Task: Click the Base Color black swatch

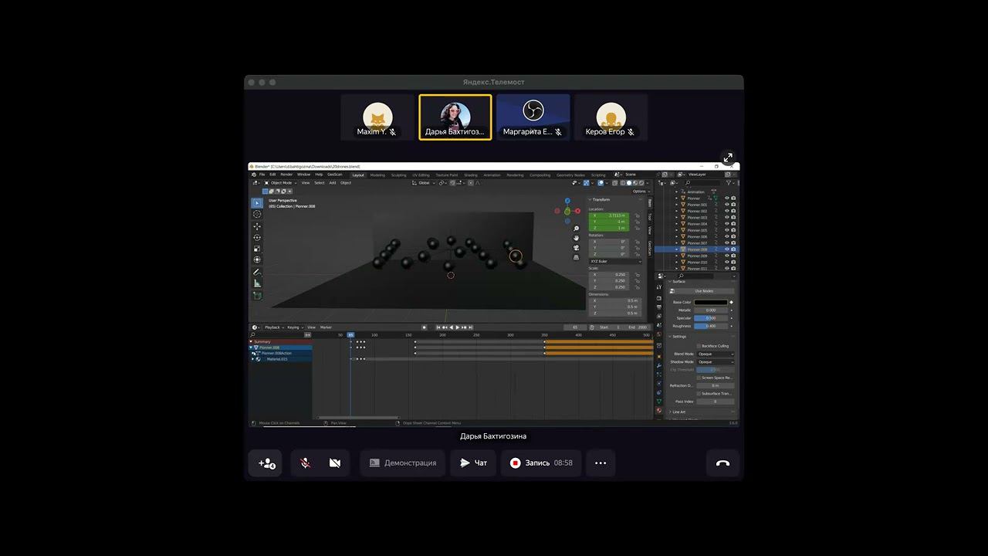Action: coord(711,302)
